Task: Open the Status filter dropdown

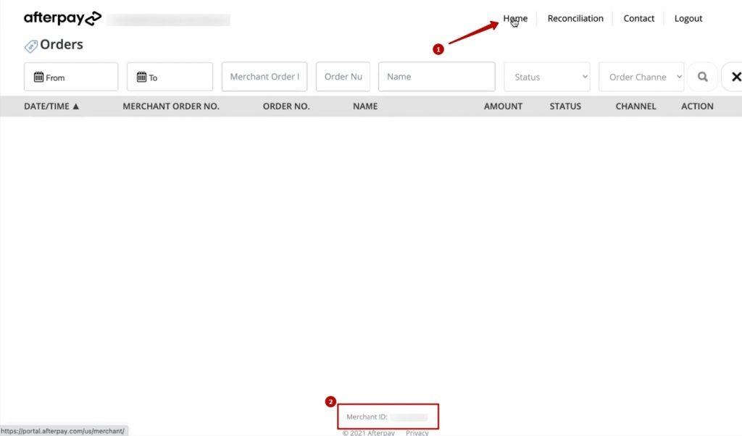Action: 547,77
